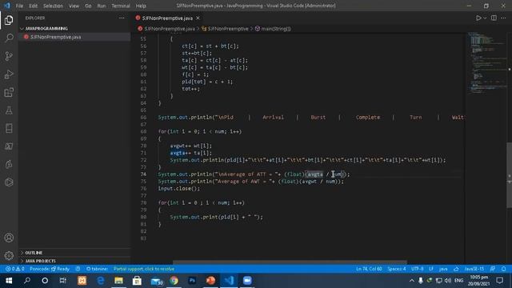
Task: Open Windows taskbar search
Action: pos(27,281)
